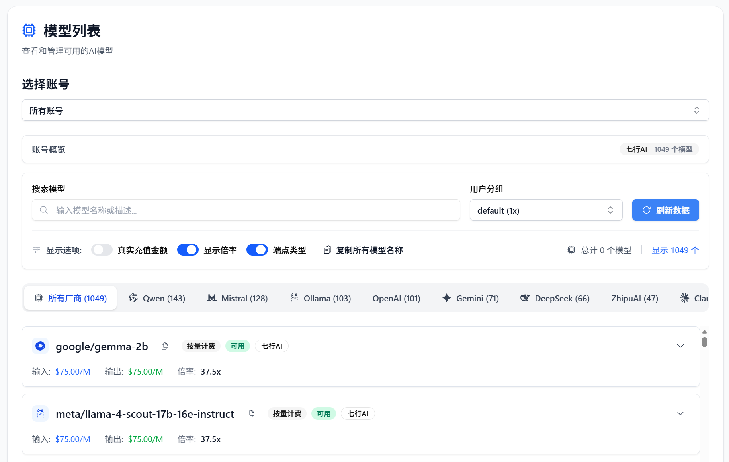Image resolution: width=729 pixels, height=462 pixels.
Task: Switch to the Qwen (143) vendor tab
Action: 157,298
